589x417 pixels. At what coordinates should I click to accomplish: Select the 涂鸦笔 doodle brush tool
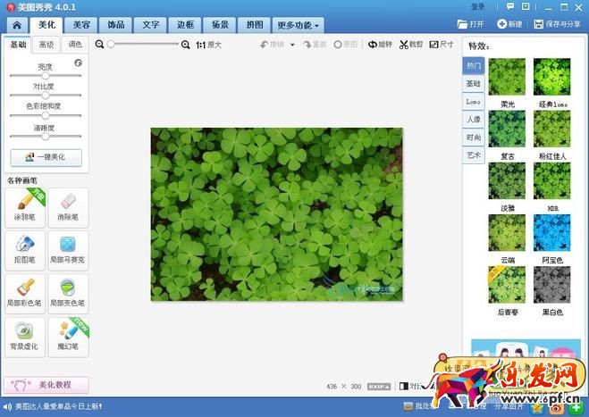(24, 204)
